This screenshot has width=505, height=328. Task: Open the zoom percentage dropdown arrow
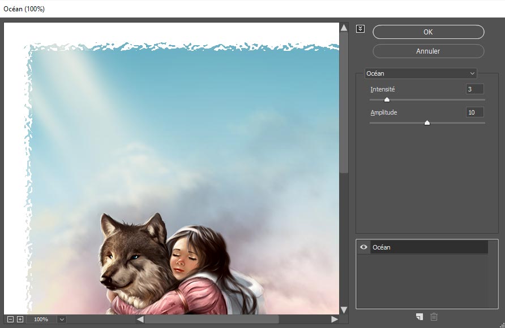[61, 319]
